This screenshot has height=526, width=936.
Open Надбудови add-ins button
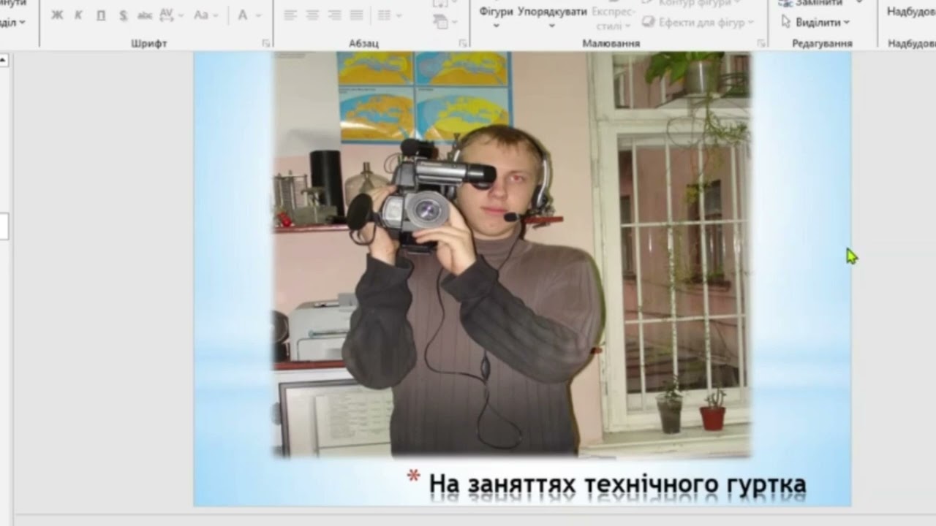tap(911, 12)
